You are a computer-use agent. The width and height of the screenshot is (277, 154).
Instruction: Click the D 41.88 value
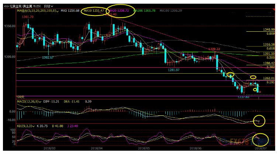pos(58,126)
